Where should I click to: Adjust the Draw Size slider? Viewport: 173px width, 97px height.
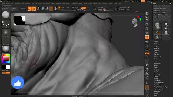click(105, 10)
